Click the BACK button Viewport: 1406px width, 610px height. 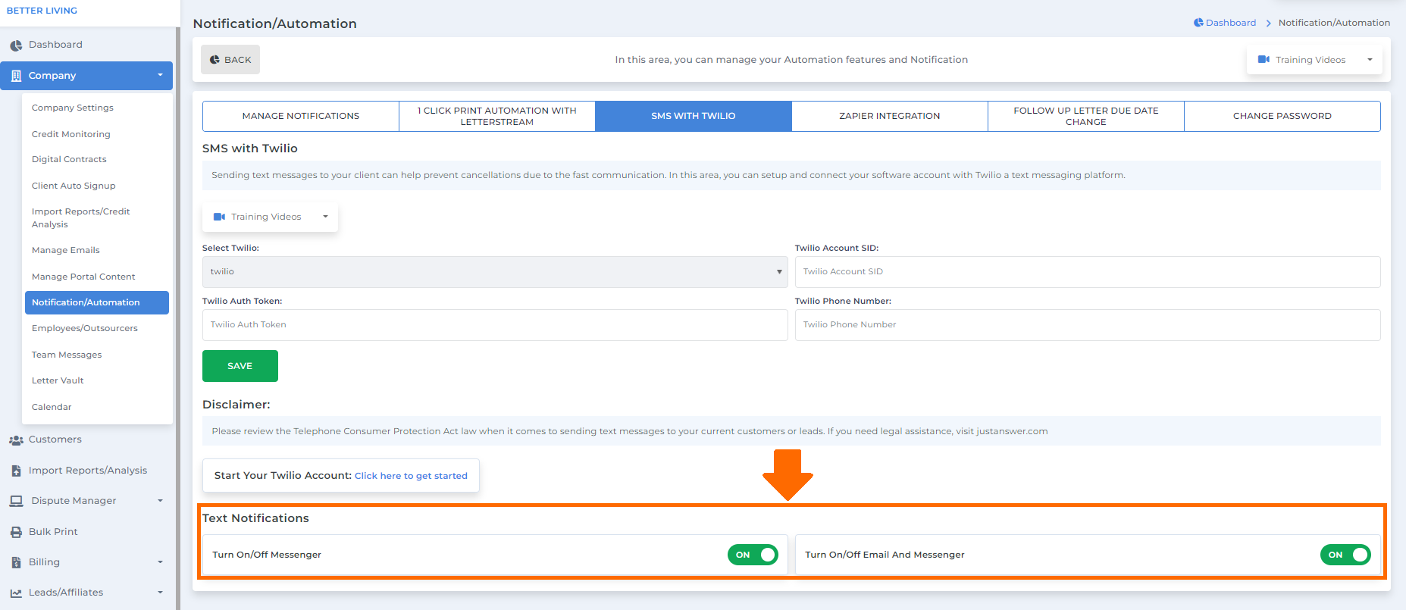tap(230, 60)
